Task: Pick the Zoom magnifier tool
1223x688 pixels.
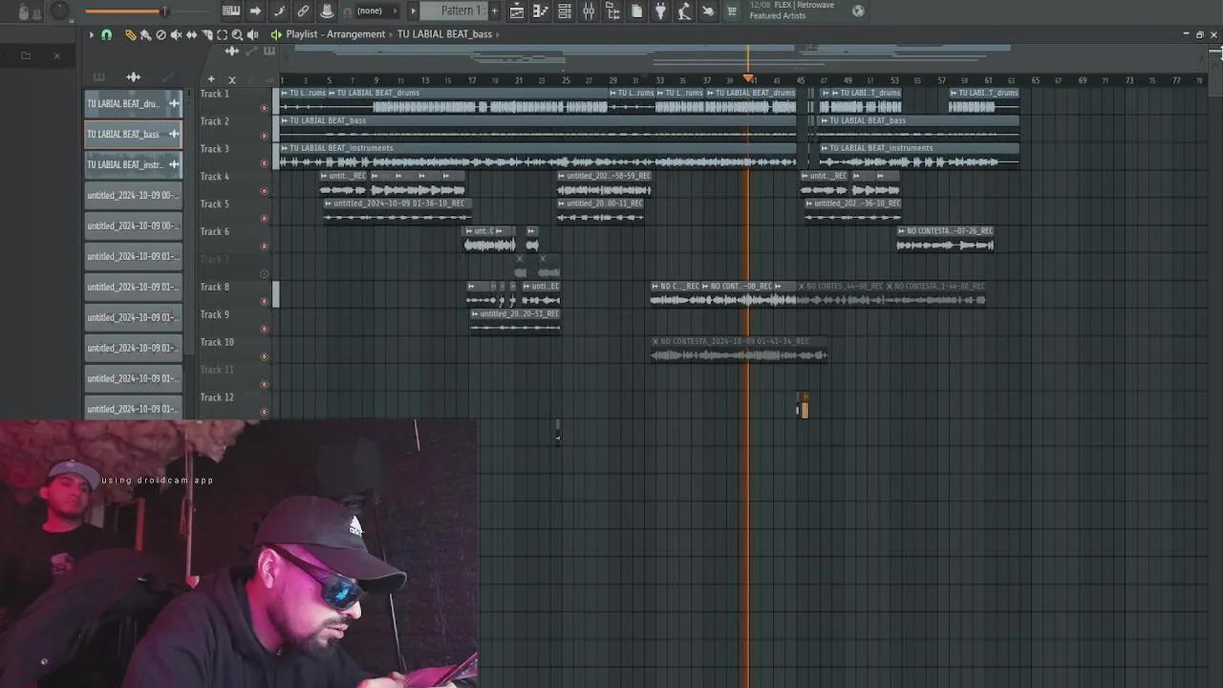Action: 237,34
